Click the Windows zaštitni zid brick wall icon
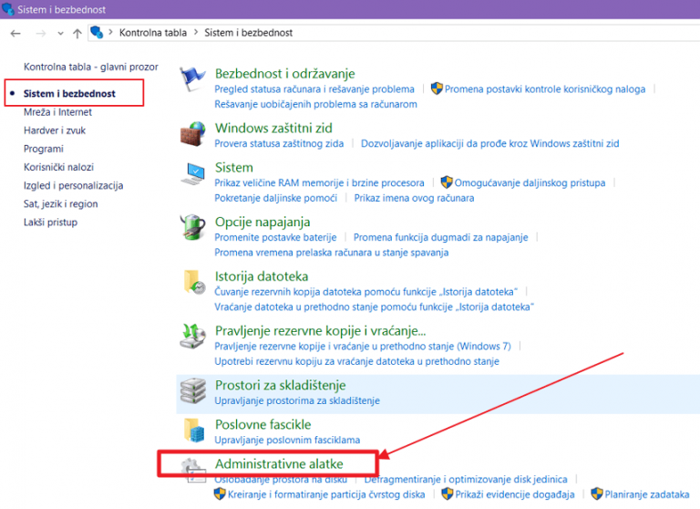700x509 pixels. point(193,133)
